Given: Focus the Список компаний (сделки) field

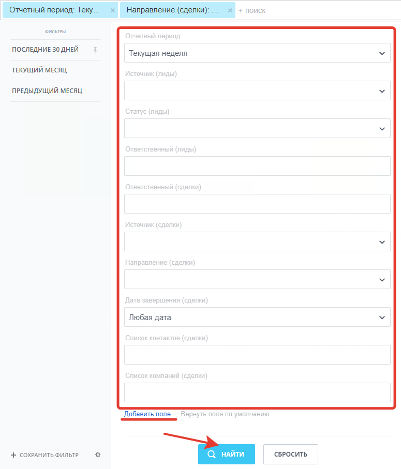Looking at the screenshot, I should 257,392.
